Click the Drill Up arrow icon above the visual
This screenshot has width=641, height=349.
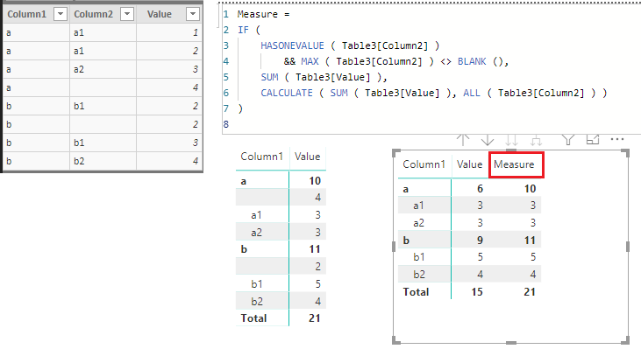pyautogui.click(x=463, y=140)
